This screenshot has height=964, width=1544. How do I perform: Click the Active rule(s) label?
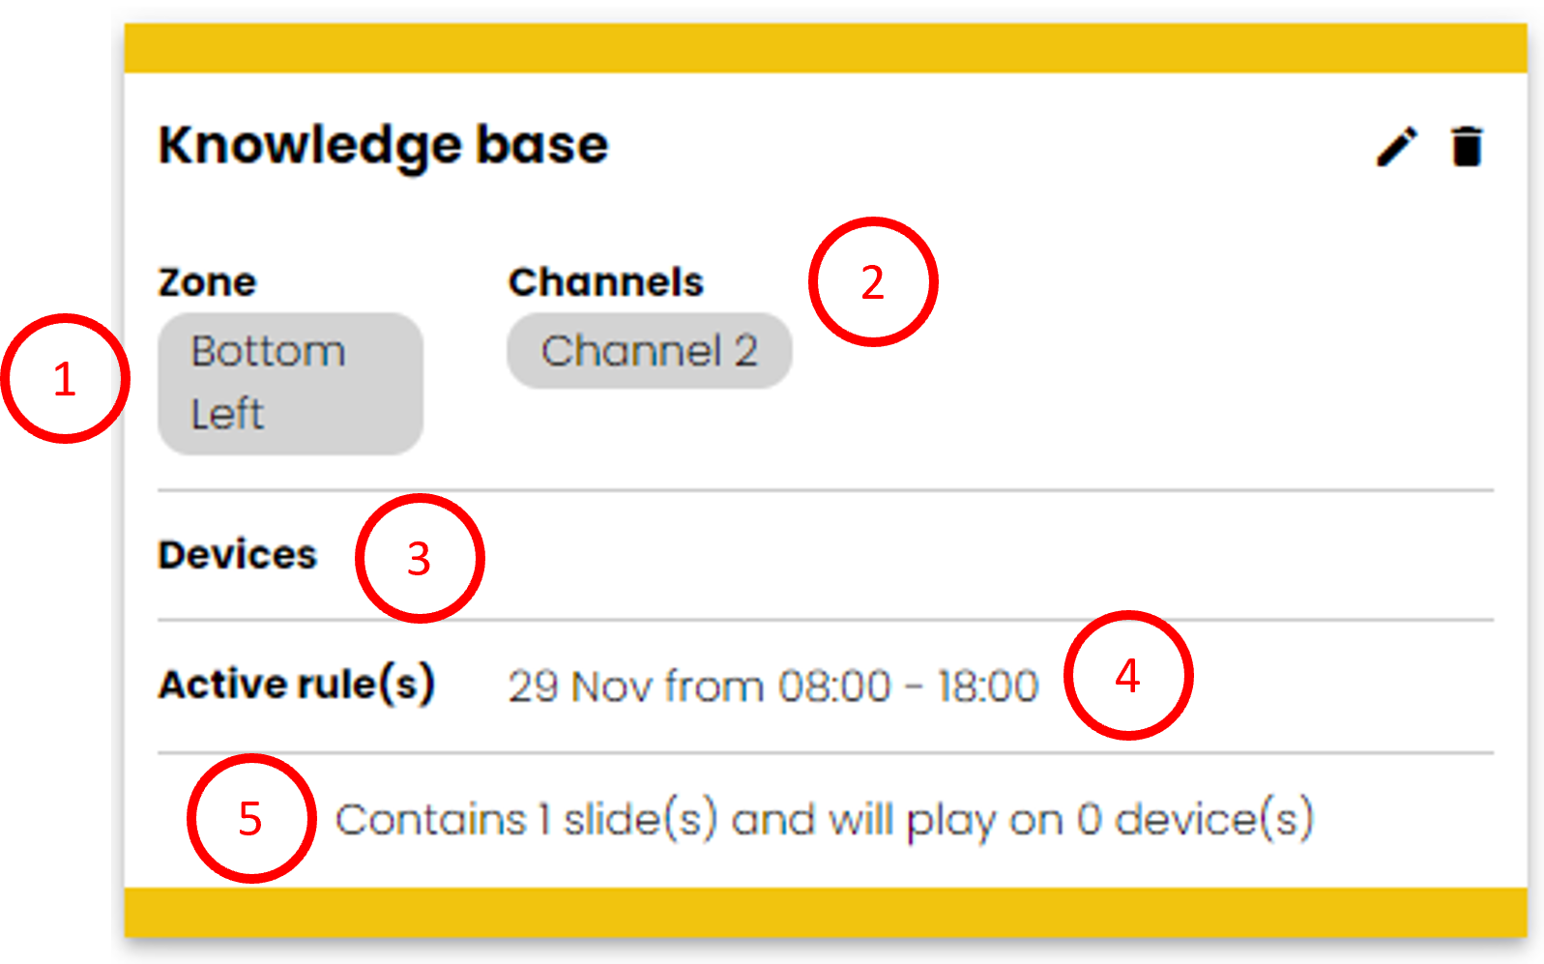pyautogui.click(x=297, y=685)
